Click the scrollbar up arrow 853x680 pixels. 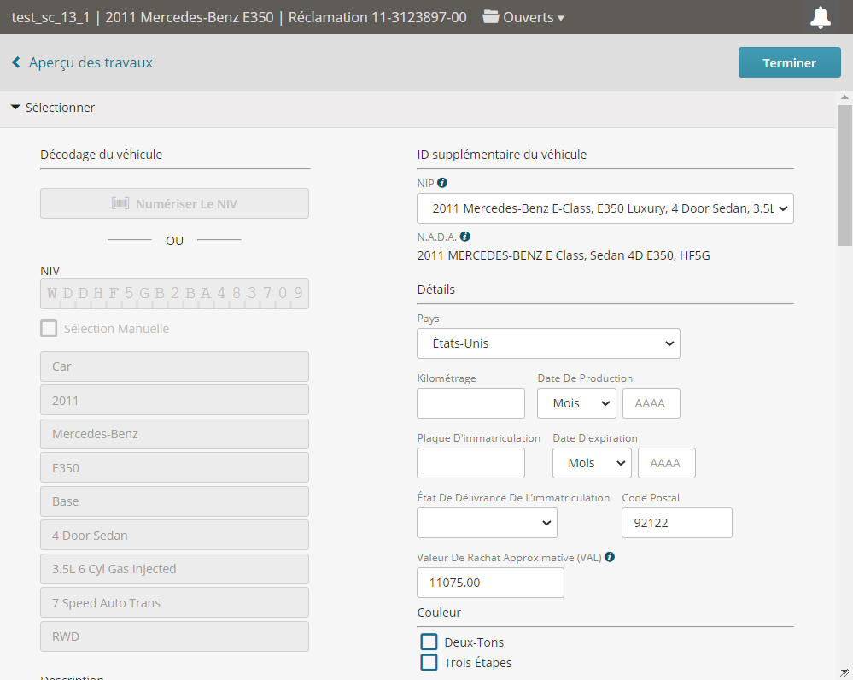(x=844, y=97)
